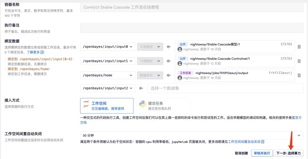The width and height of the screenshot is (308, 159).
Task: Click the arrow icon beside the input2 path
Action: (141, 88)
